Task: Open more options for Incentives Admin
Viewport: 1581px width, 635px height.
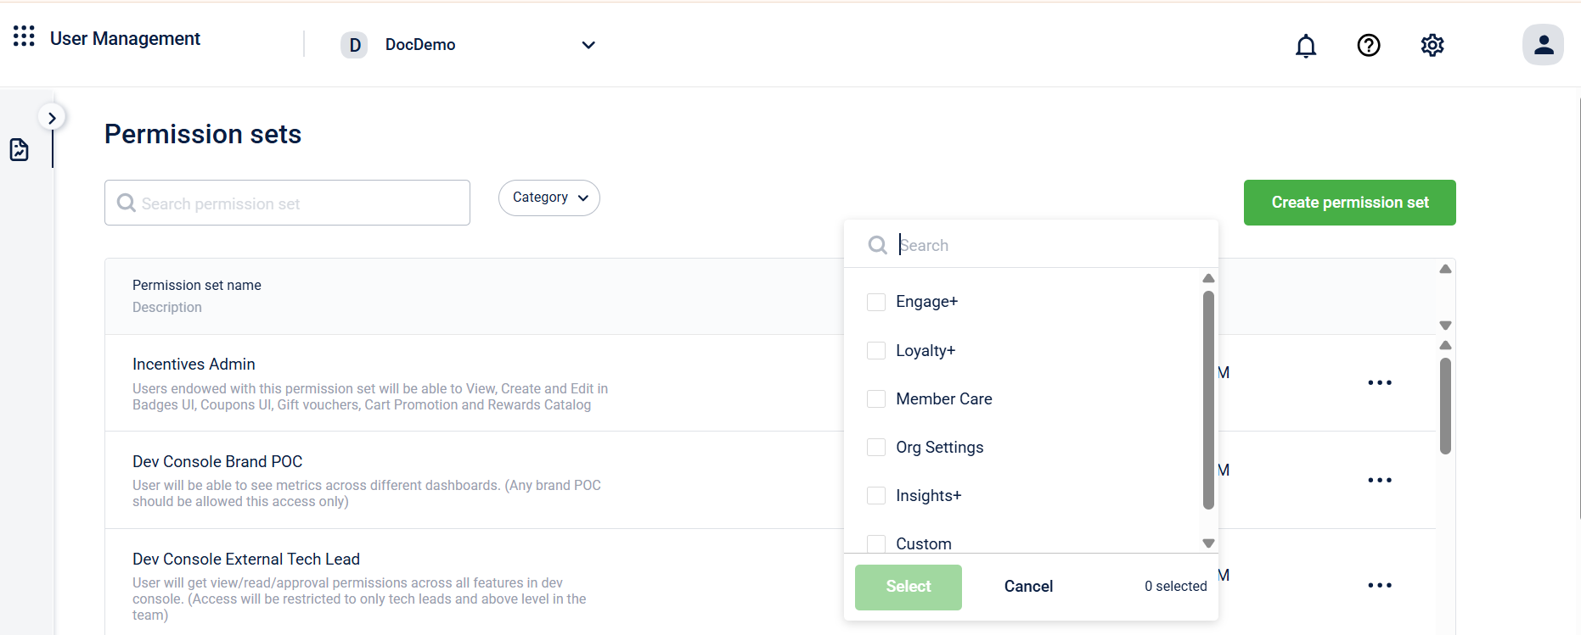Action: pos(1380,382)
